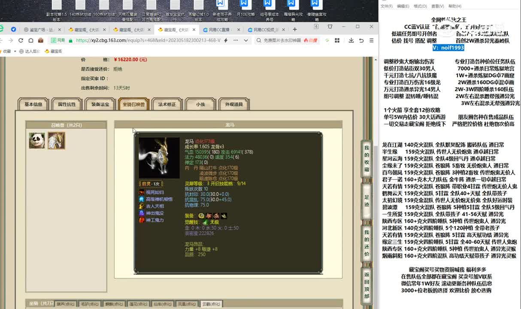Image resolution: width=521 pixels, height=309 pixels.
Task: Select the 凤凰(点化) mount tab
Action: coord(186,304)
